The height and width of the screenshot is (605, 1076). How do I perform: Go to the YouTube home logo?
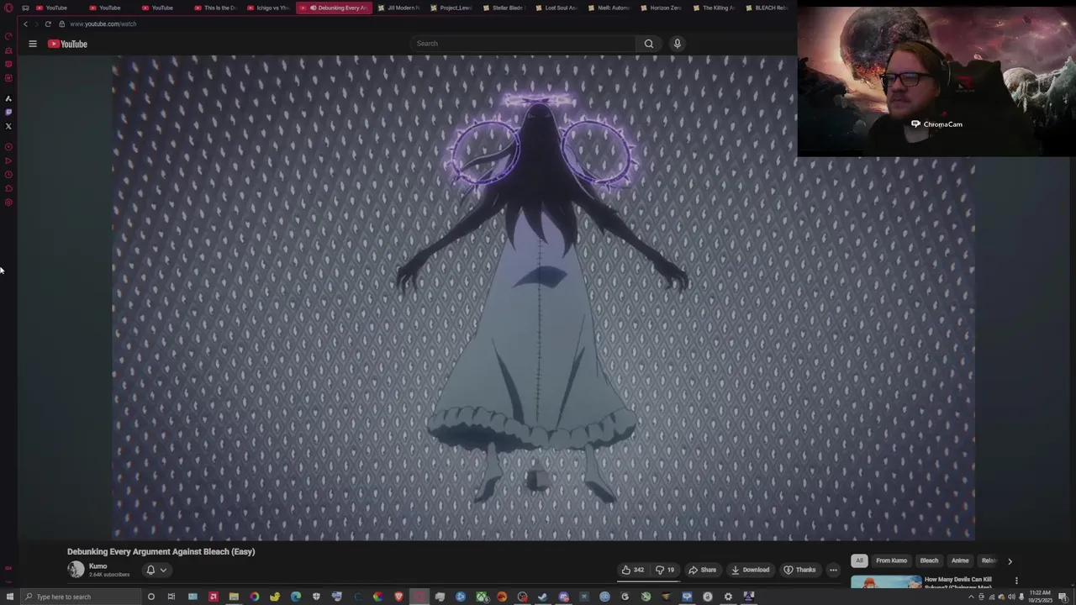tap(67, 44)
